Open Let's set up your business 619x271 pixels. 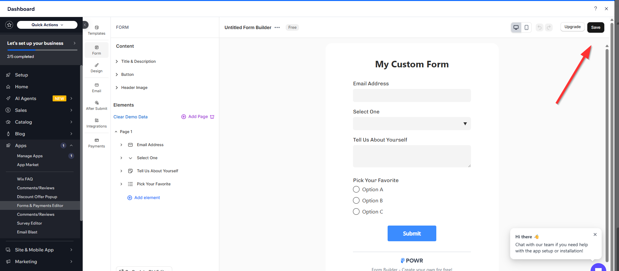pyautogui.click(x=41, y=43)
